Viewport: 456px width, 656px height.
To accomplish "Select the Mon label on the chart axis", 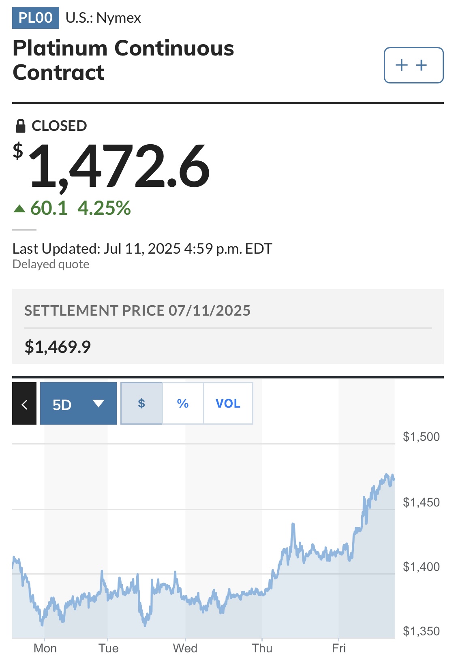I will click(x=45, y=648).
